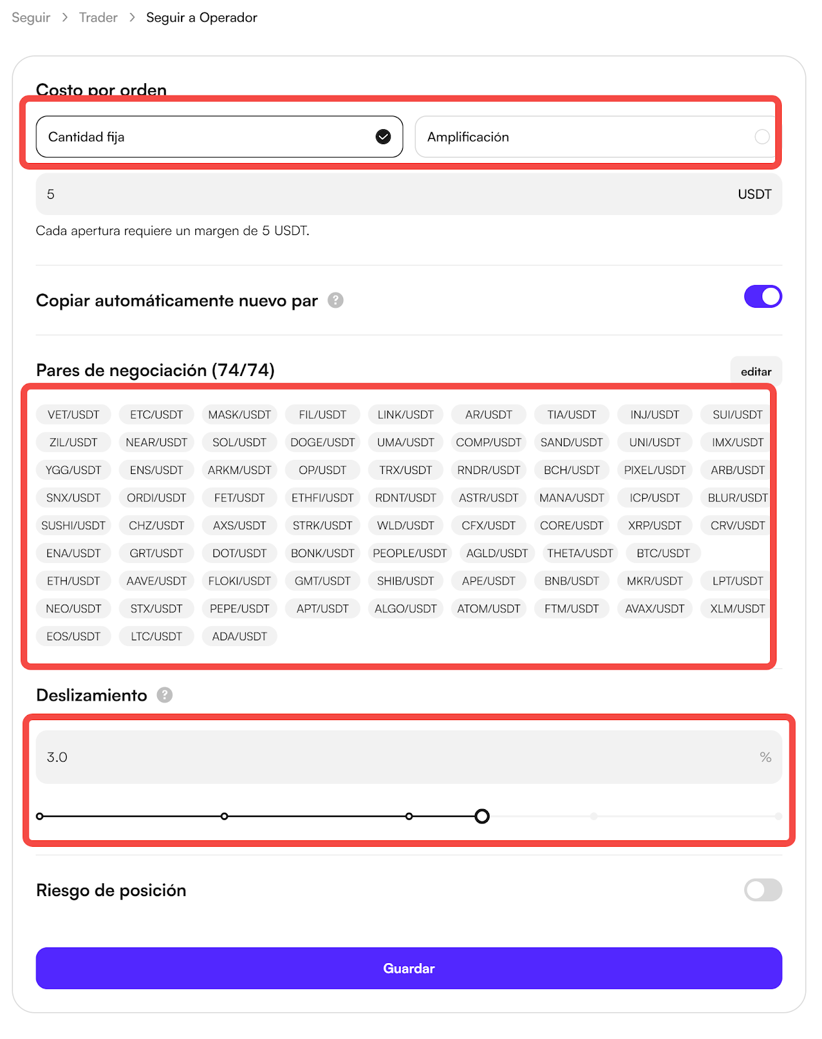Click the SOL/USDT pair tag
Image resolution: width=822 pixels, height=1039 pixels.
pos(239,442)
